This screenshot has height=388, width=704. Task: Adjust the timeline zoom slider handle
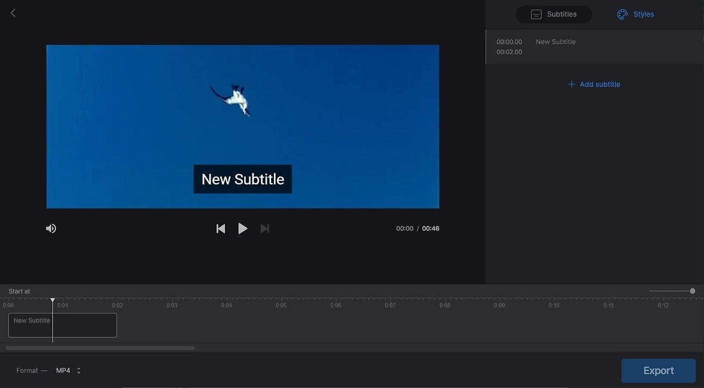[692, 291]
